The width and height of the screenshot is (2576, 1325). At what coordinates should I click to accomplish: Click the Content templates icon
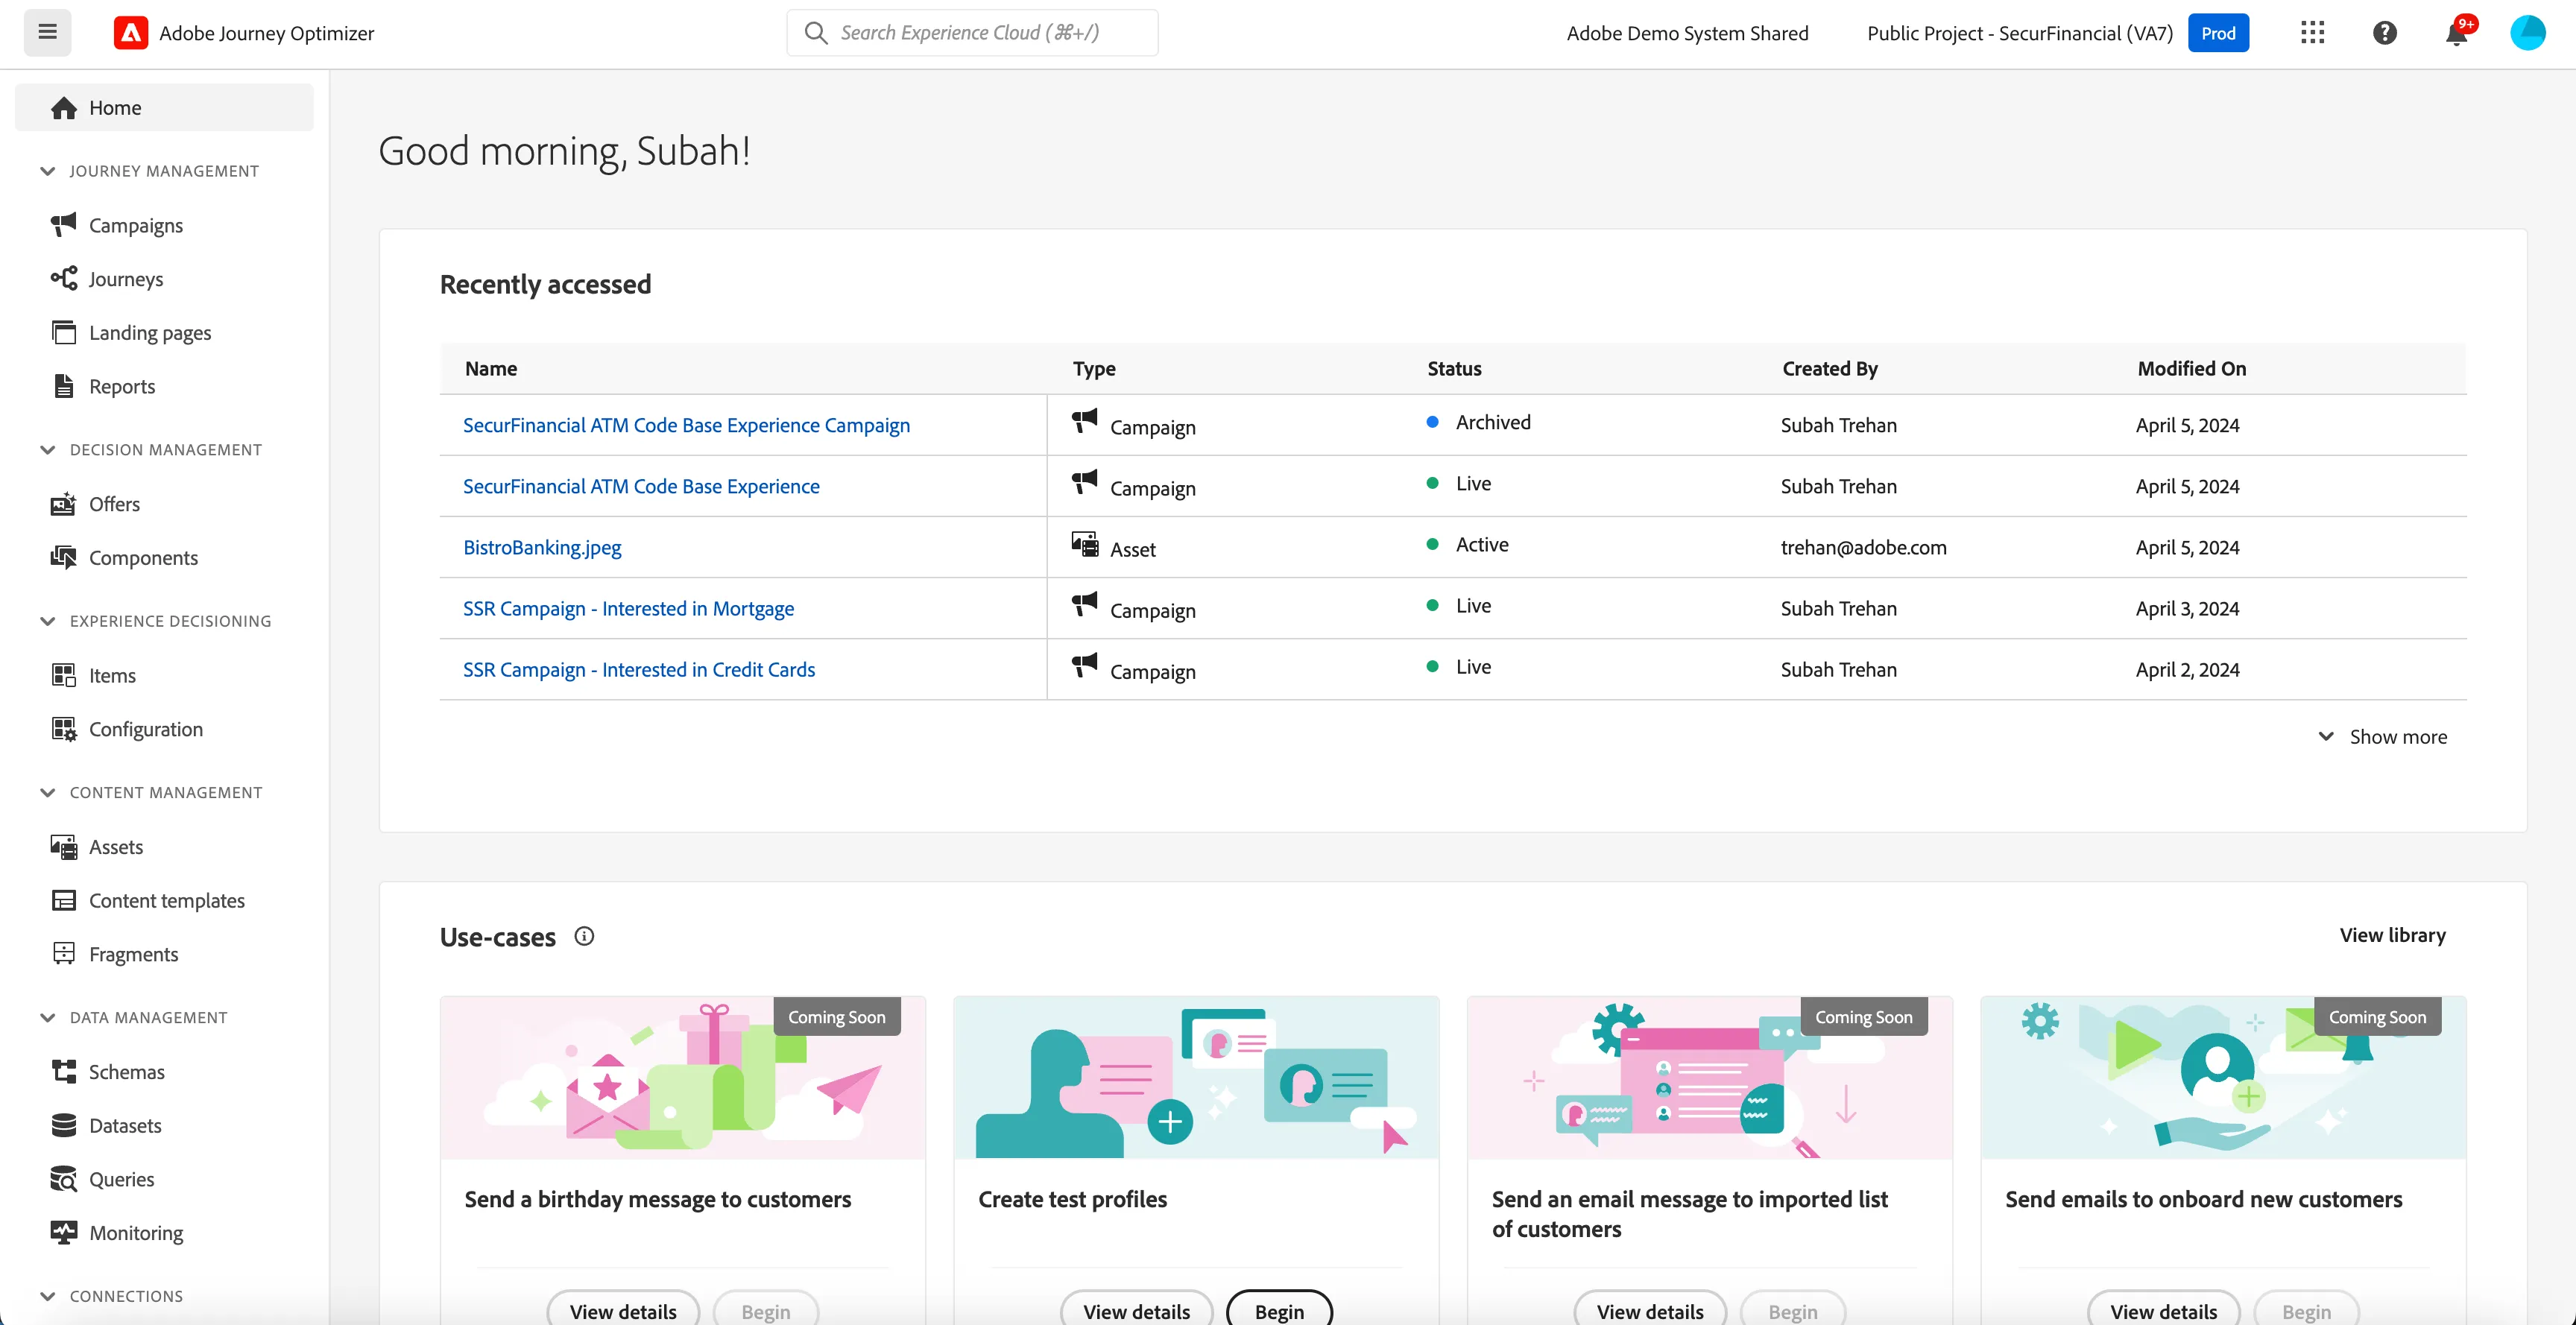click(63, 900)
